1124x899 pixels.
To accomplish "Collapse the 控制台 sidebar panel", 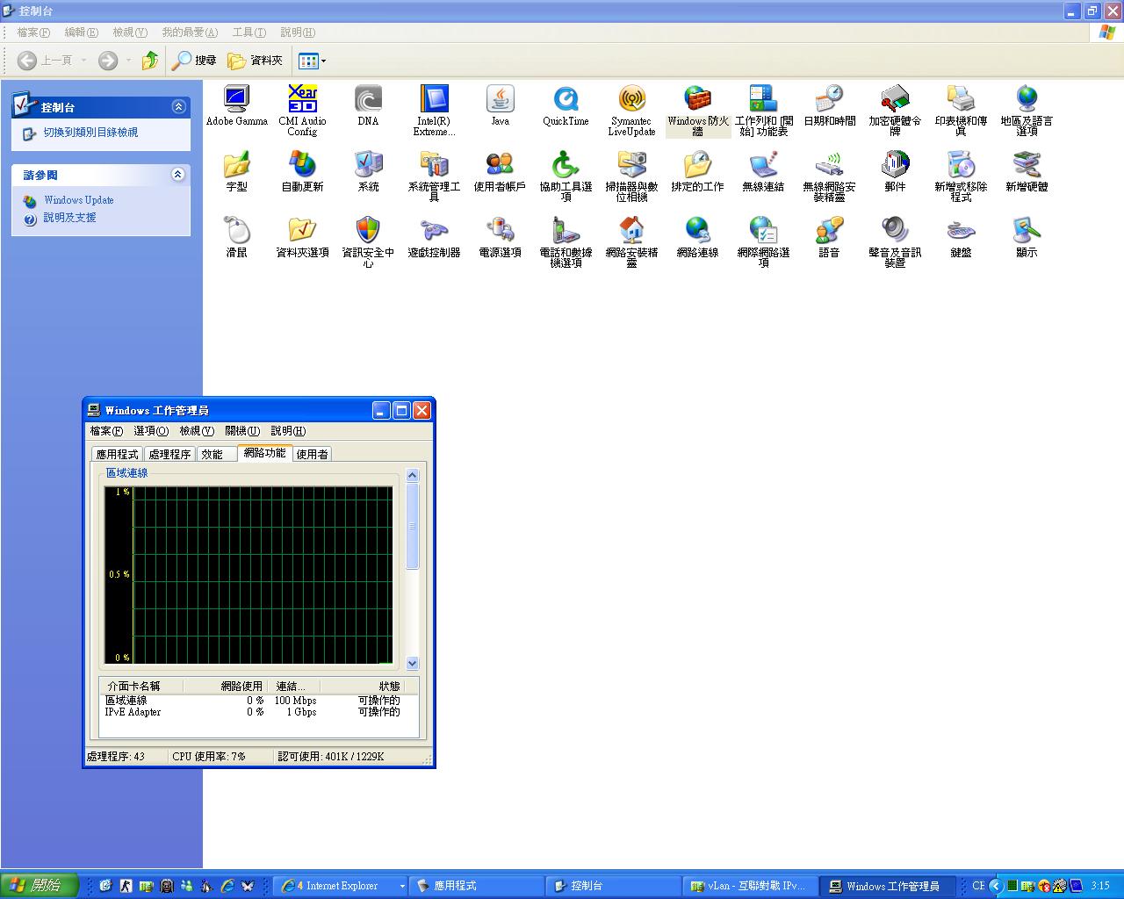I will tap(178, 107).
